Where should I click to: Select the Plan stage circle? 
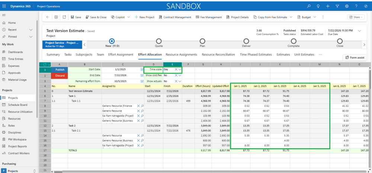[202, 41]
